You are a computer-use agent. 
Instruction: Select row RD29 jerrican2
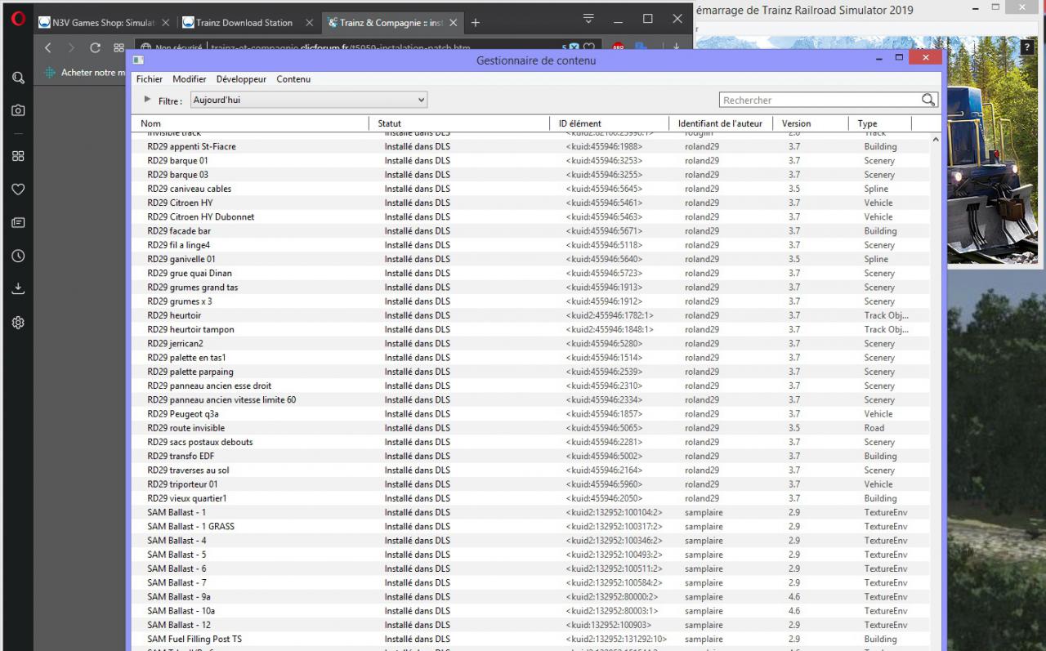[x=530, y=344]
